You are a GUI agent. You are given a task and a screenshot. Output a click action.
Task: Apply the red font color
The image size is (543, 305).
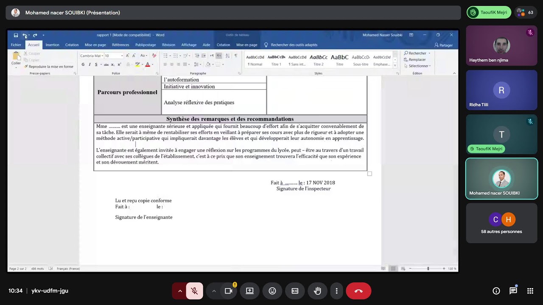coord(148,64)
